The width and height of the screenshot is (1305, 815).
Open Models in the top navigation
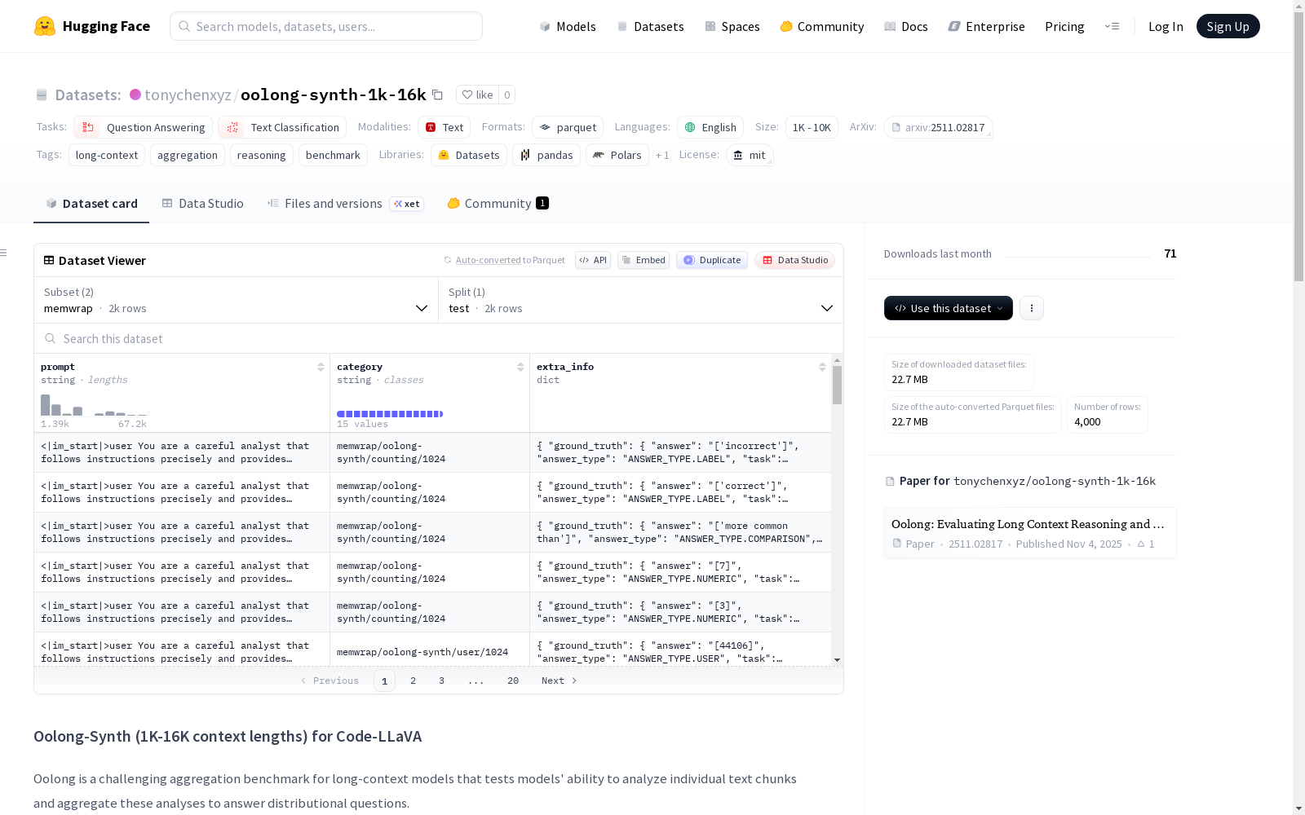click(568, 26)
